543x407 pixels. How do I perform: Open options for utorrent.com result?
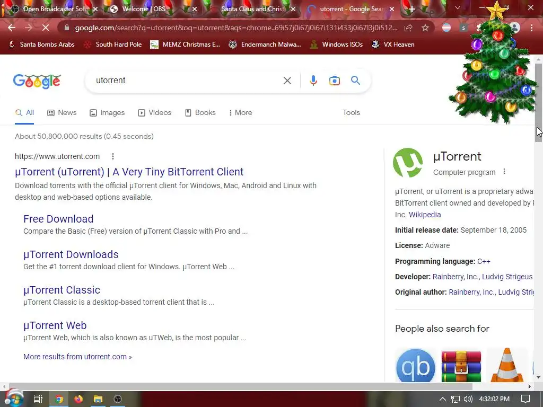113,156
